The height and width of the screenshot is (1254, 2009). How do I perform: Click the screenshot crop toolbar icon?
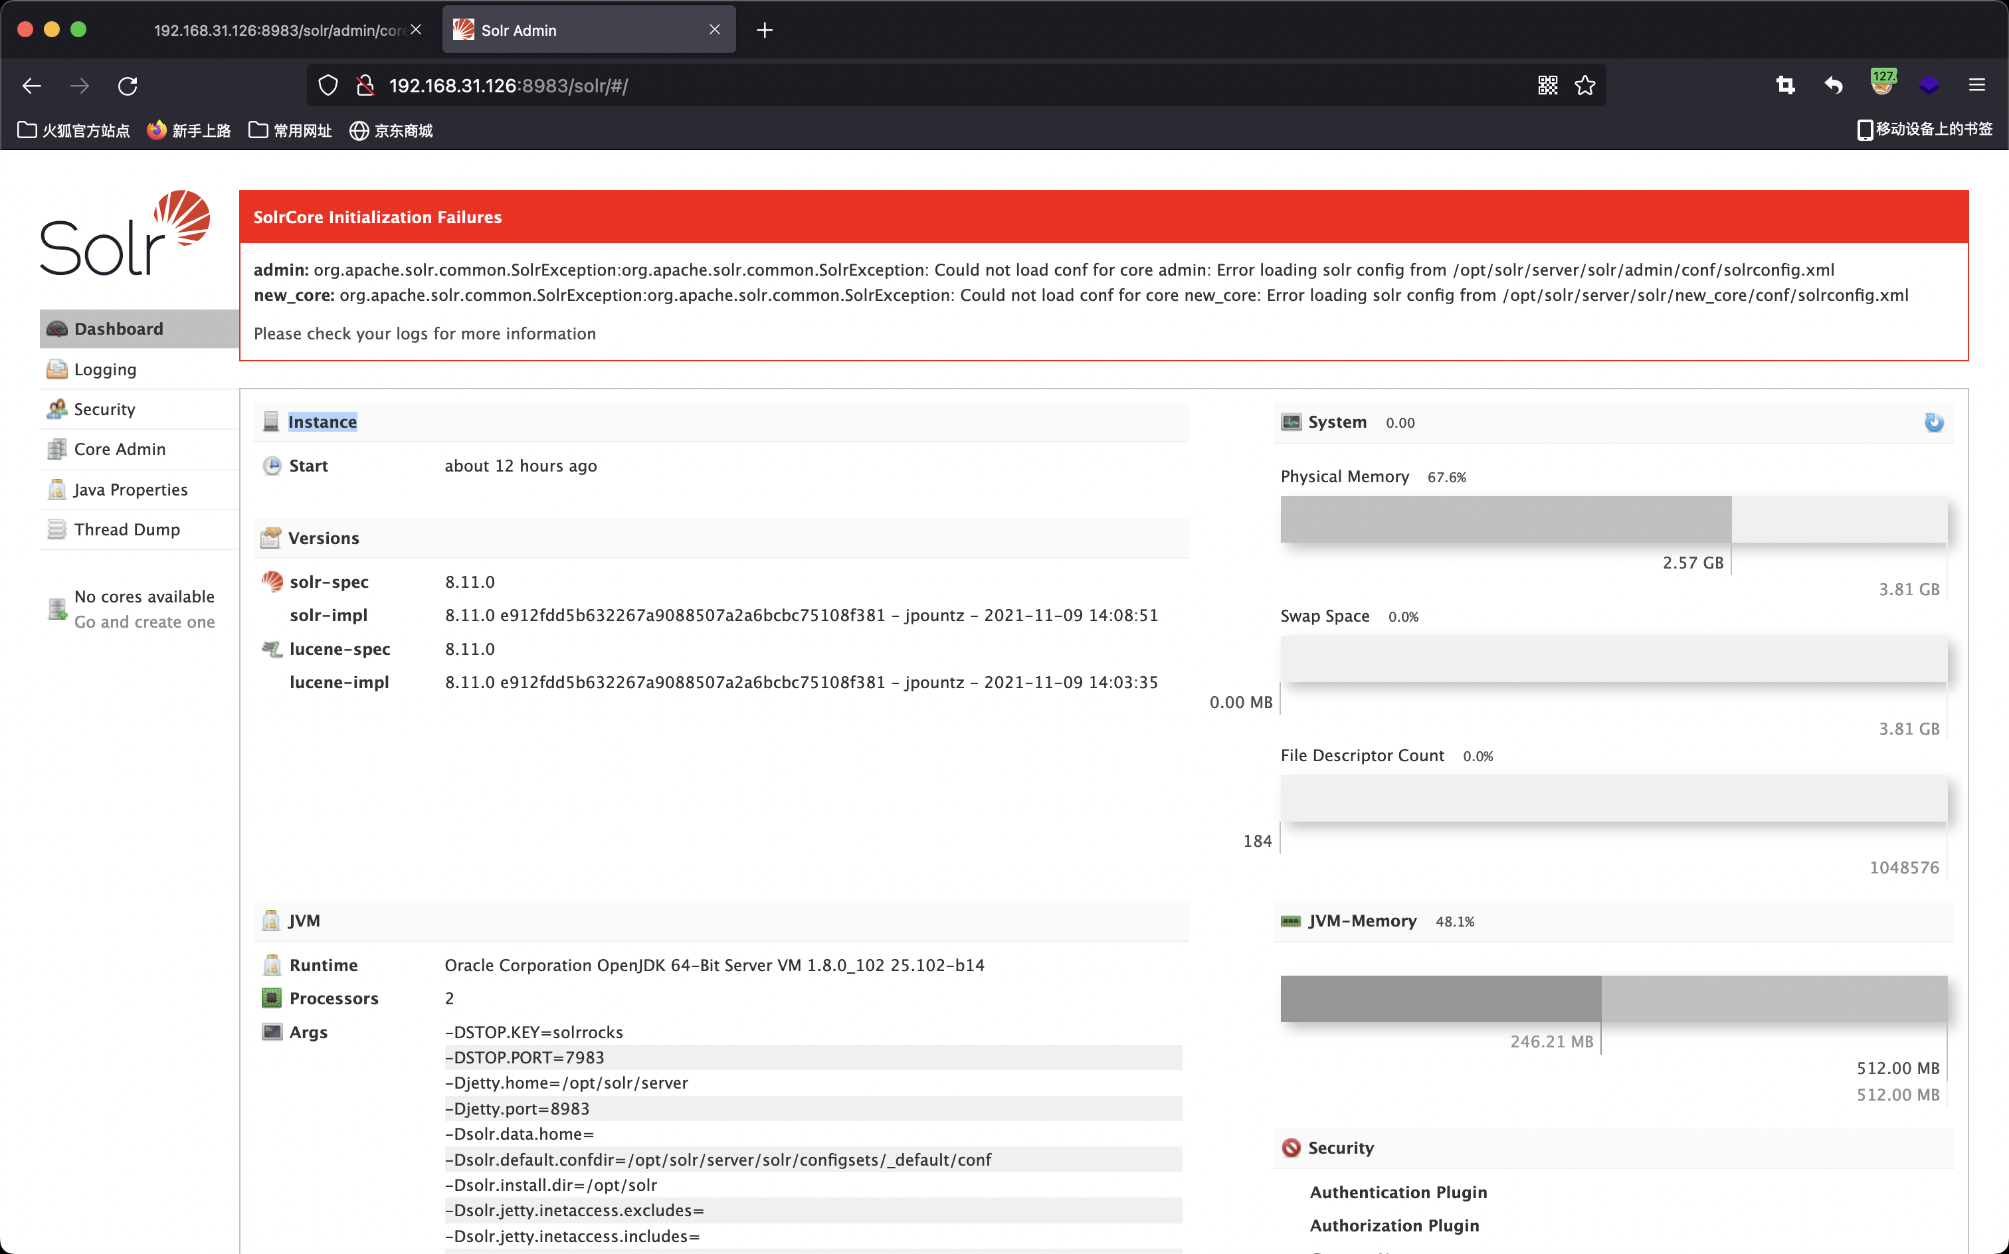click(x=1785, y=86)
